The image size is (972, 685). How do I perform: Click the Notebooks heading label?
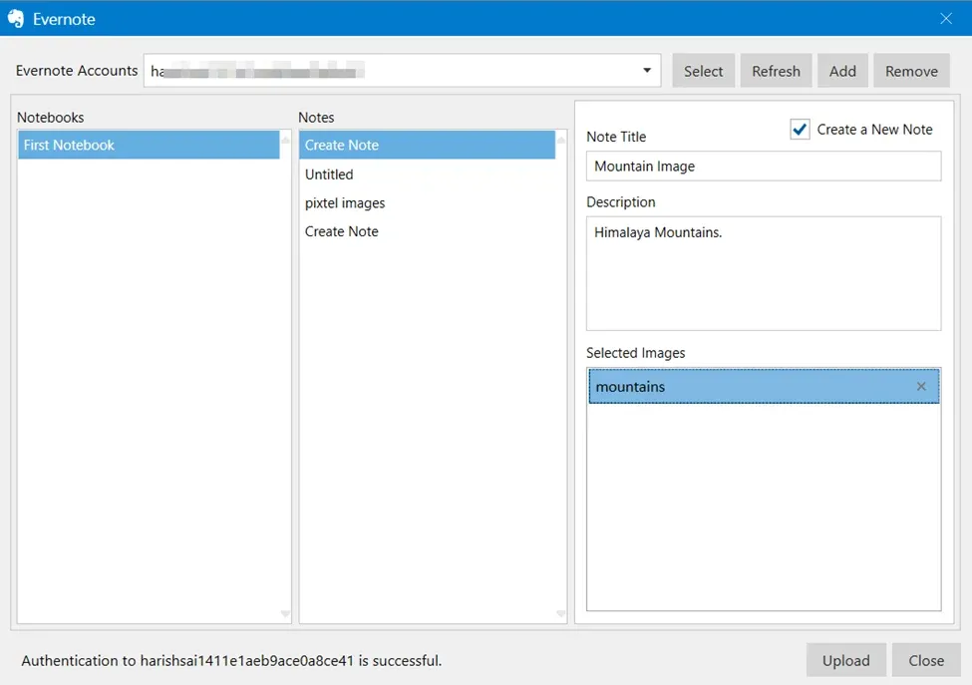click(50, 118)
